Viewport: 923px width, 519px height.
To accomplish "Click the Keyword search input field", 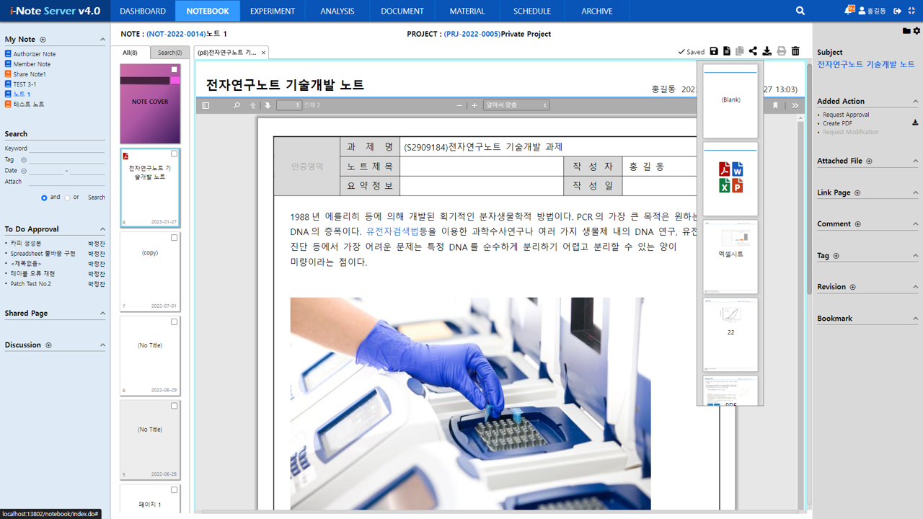I will [x=67, y=148].
